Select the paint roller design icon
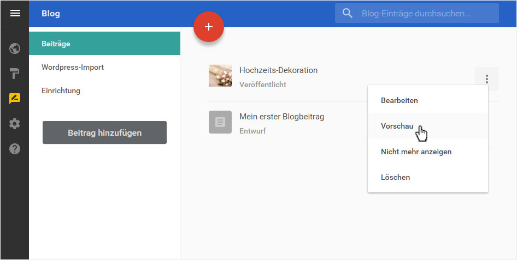 point(15,74)
